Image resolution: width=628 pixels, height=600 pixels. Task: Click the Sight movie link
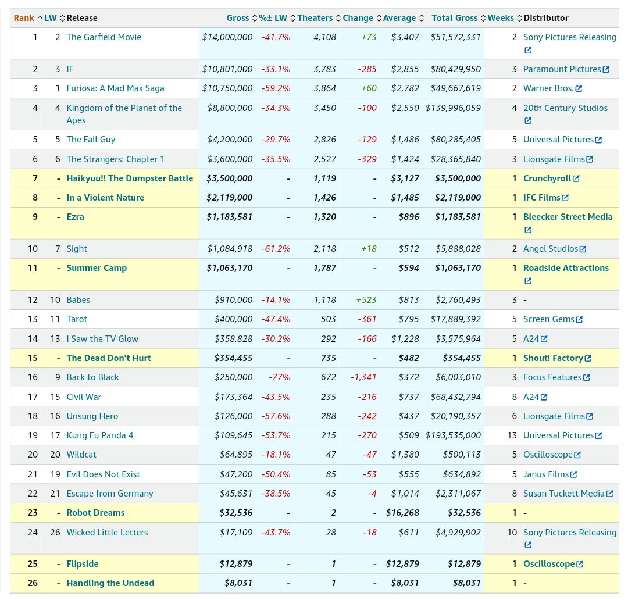coord(77,249)
